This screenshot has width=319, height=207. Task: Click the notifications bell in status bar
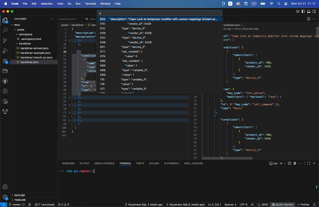315,204
